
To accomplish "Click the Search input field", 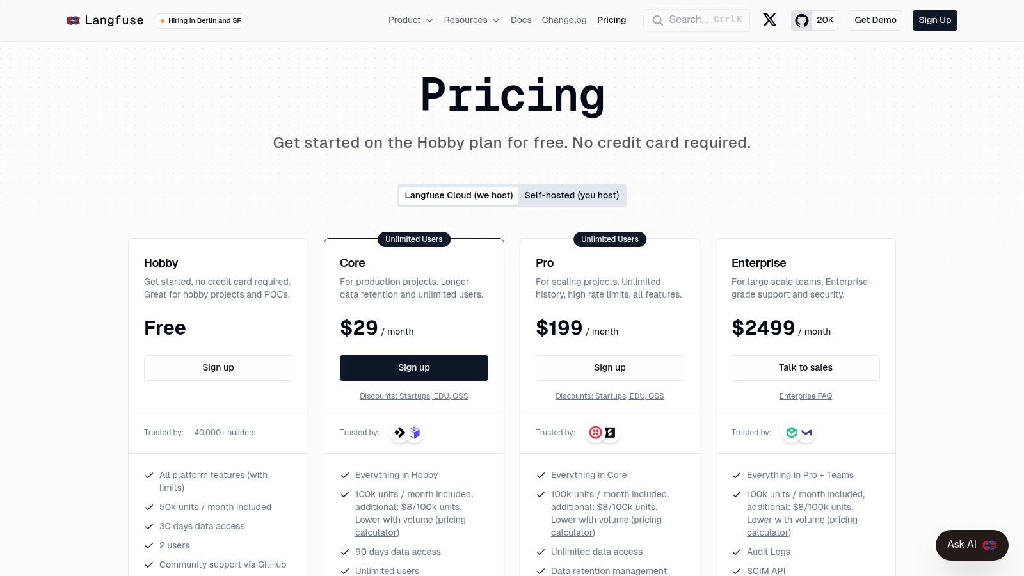I will tap(696, 20).
